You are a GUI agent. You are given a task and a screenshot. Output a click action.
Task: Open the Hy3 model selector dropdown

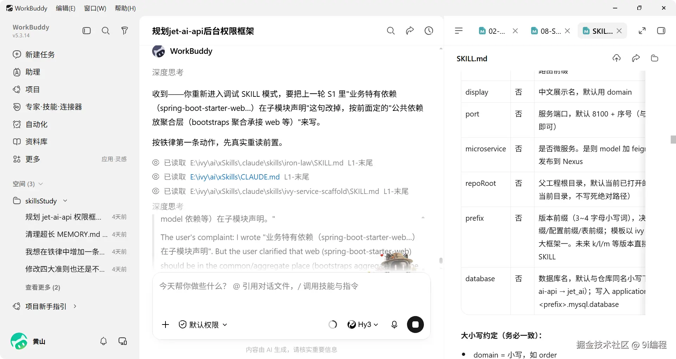click(x=363, y=325)
